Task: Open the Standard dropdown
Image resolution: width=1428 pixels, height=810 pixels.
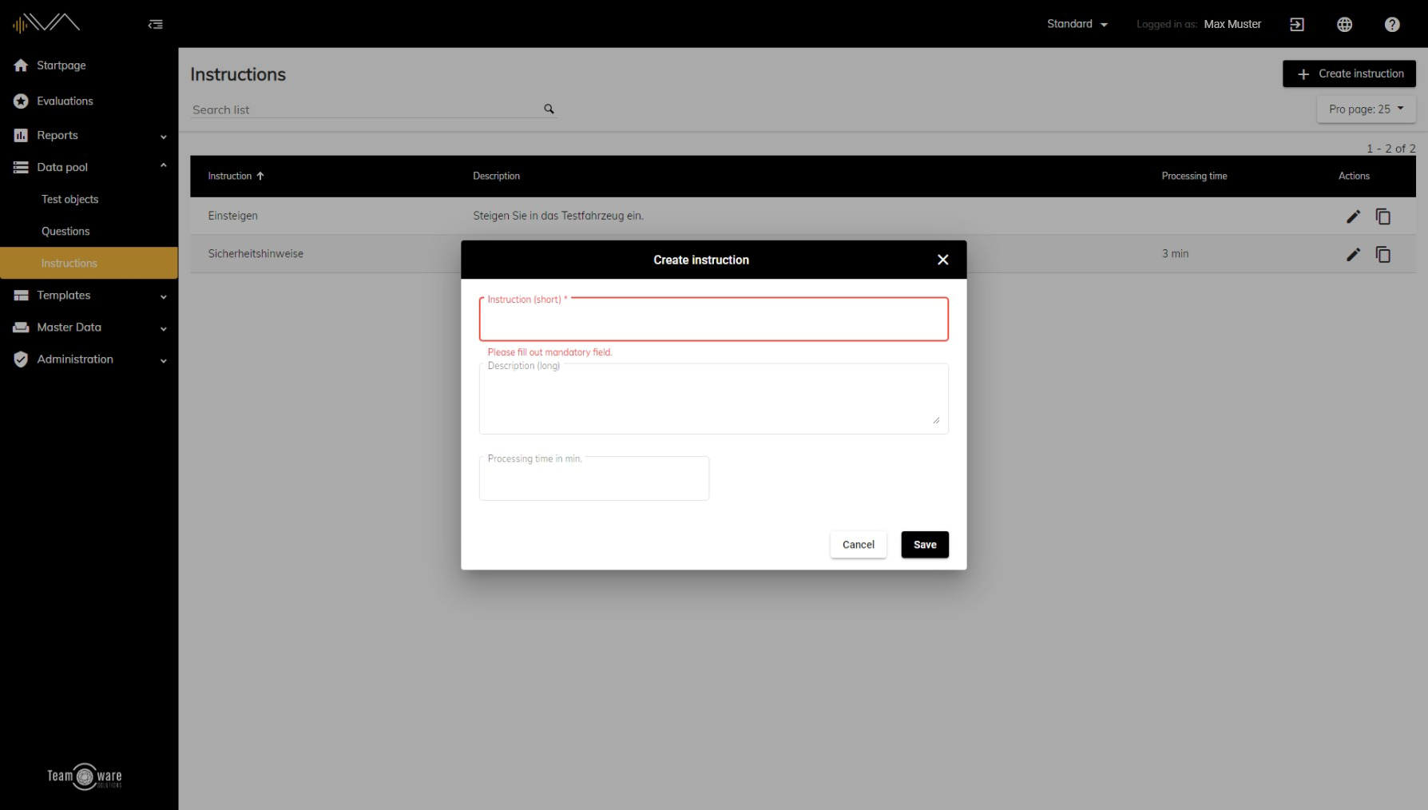Action: [x=1077, y=24]
